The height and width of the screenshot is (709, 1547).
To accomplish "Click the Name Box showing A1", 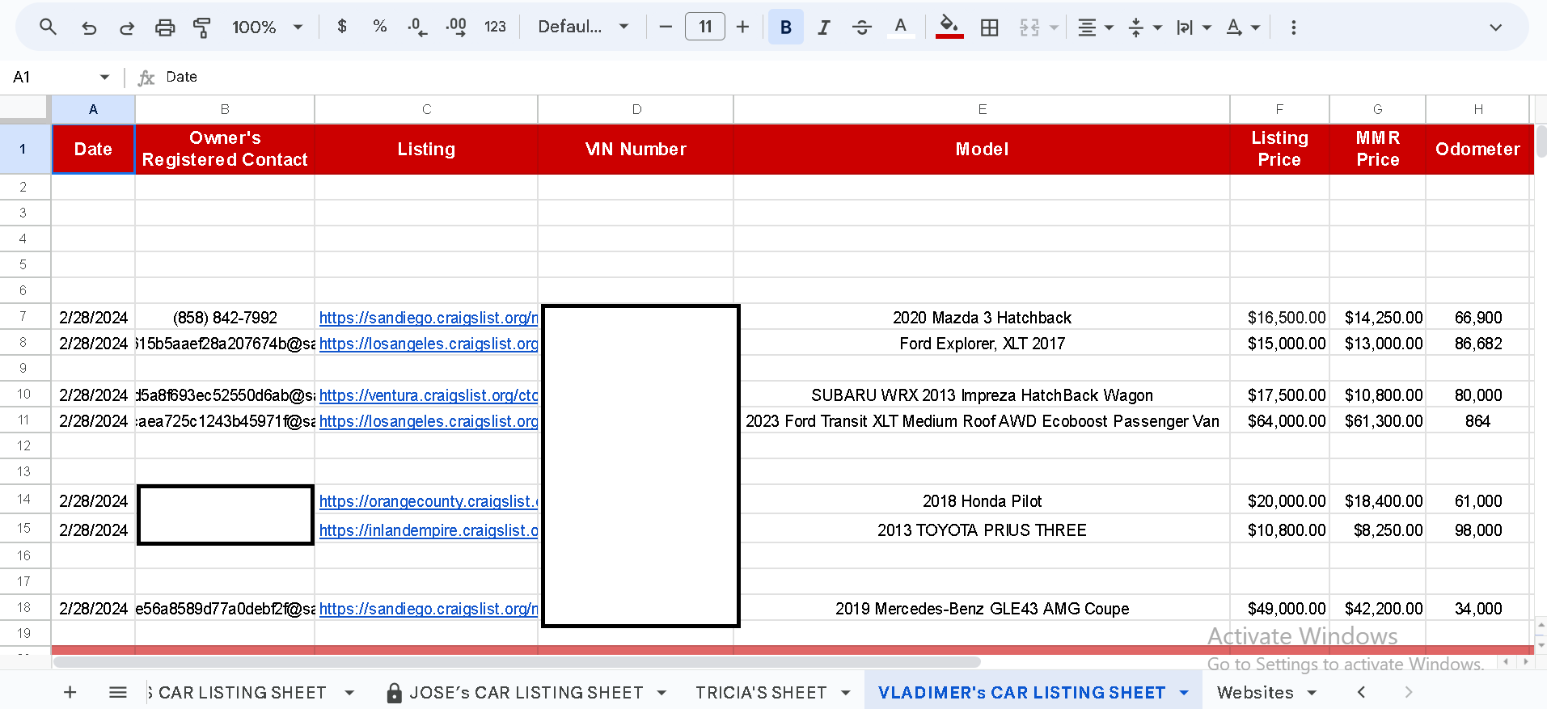I will pos(61,77).
